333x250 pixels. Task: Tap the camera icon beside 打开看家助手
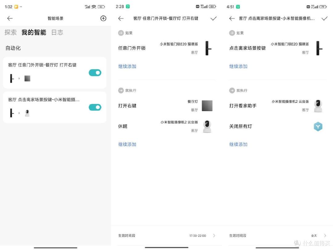coord(318,106)
